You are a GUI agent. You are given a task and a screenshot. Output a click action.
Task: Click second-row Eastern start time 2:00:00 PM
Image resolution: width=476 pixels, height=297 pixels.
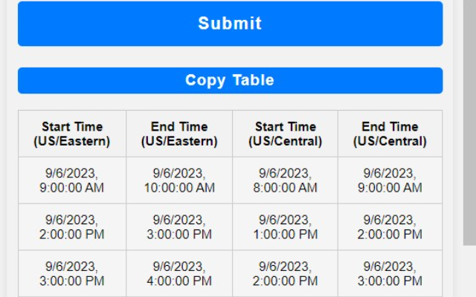coord(72,227)
